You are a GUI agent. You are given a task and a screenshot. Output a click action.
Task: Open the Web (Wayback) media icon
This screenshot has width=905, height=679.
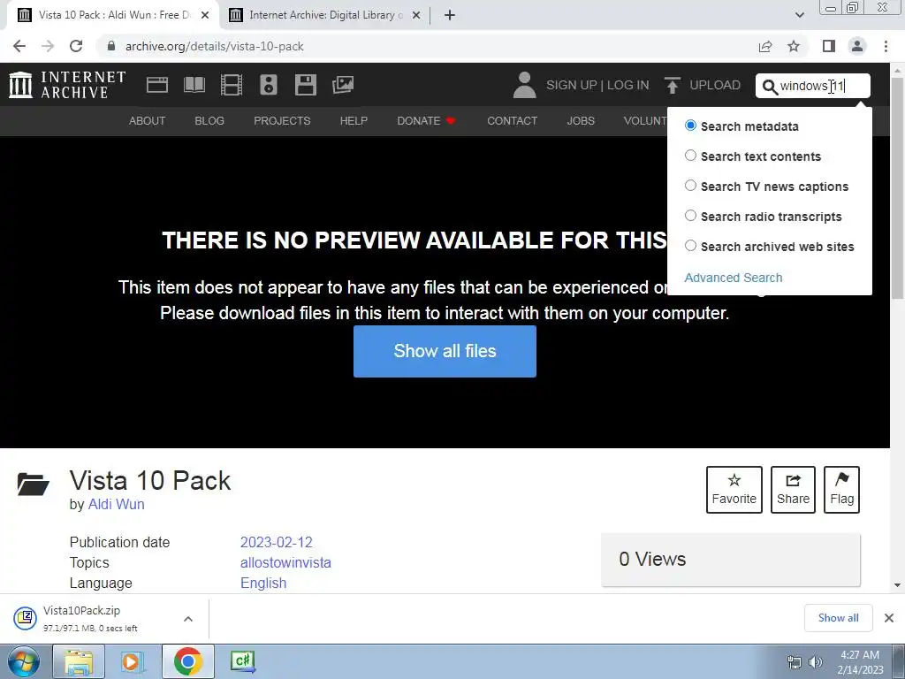[x=157, y=85]
